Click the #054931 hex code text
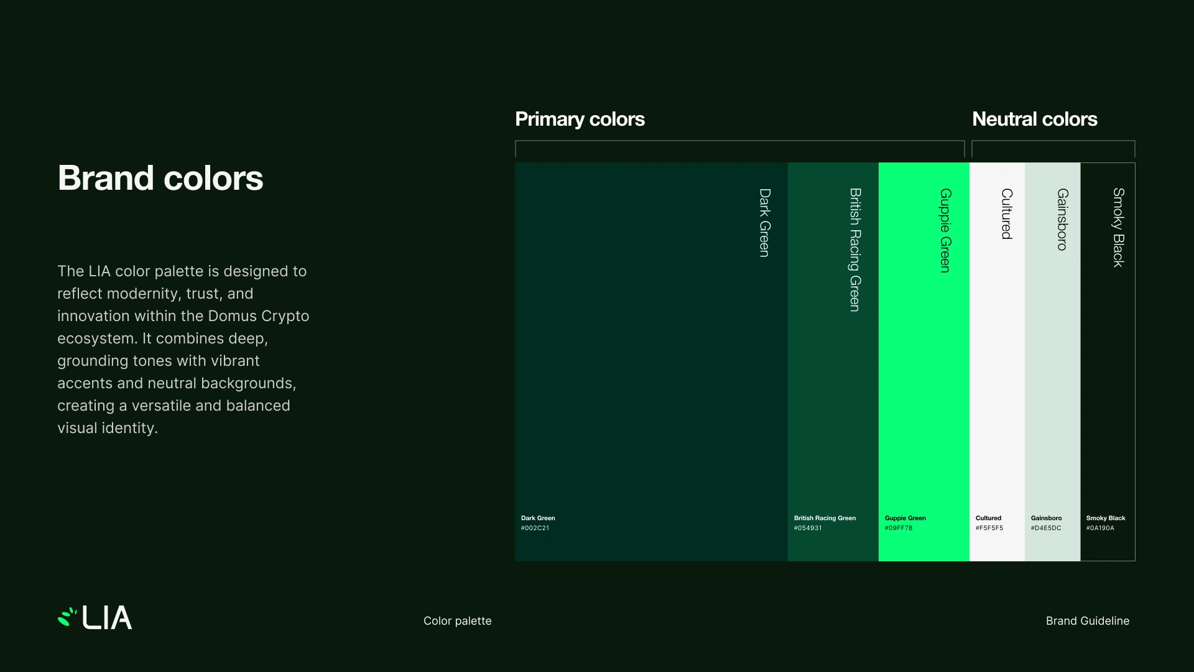 pos(807,528)
